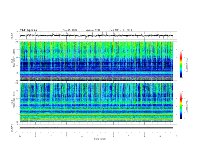Screen dimensions: 198x153
Task: Click the time axis tick label "5"
Action: [x=98, y=136]
